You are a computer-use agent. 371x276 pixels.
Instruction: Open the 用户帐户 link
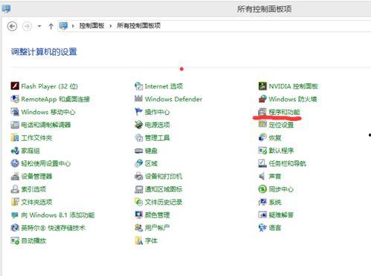158,228
